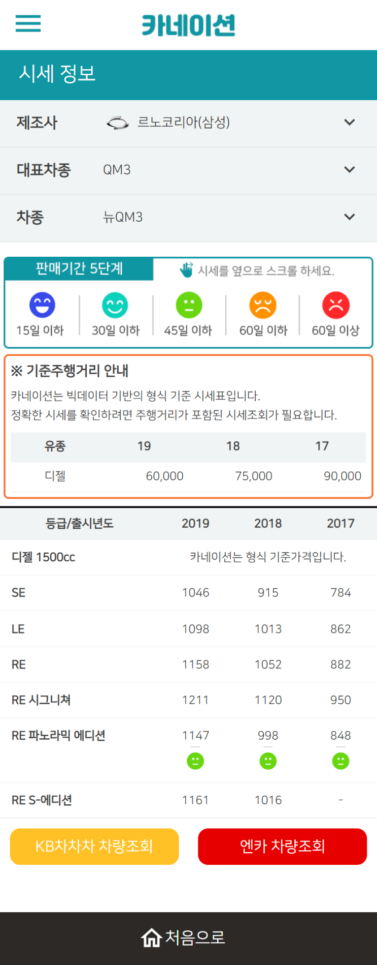The width and height of the screenshot is (377, 965).
Task: Tap the 90,000 mileage value
Action: coord(342,476)
